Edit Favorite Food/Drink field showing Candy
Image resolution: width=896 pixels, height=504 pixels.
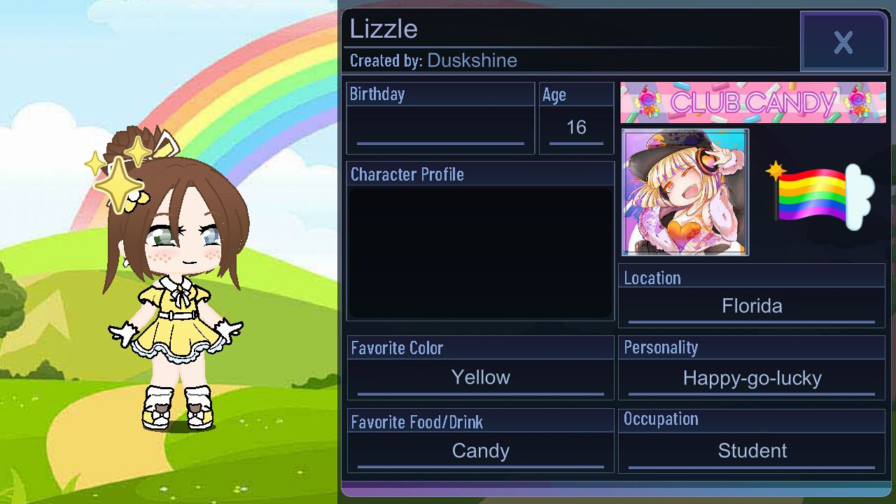(x=480, y=451)
